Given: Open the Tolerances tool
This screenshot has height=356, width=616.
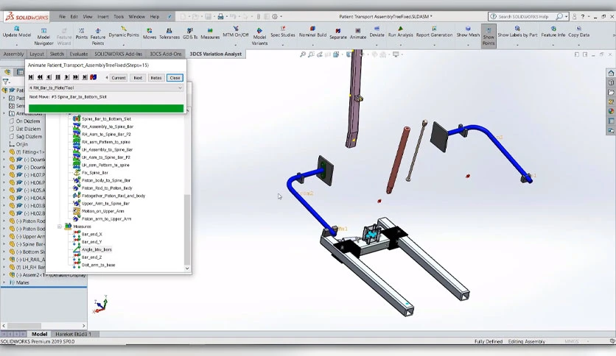Looking at the screenshot, I should click(169, 34).
